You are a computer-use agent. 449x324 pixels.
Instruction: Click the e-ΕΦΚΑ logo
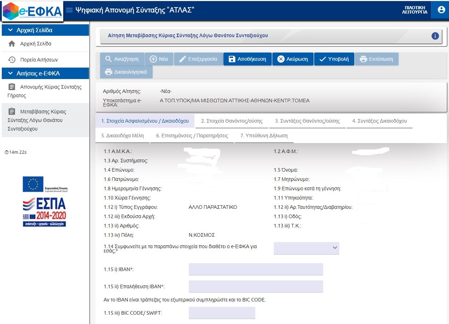pos(33,11)
